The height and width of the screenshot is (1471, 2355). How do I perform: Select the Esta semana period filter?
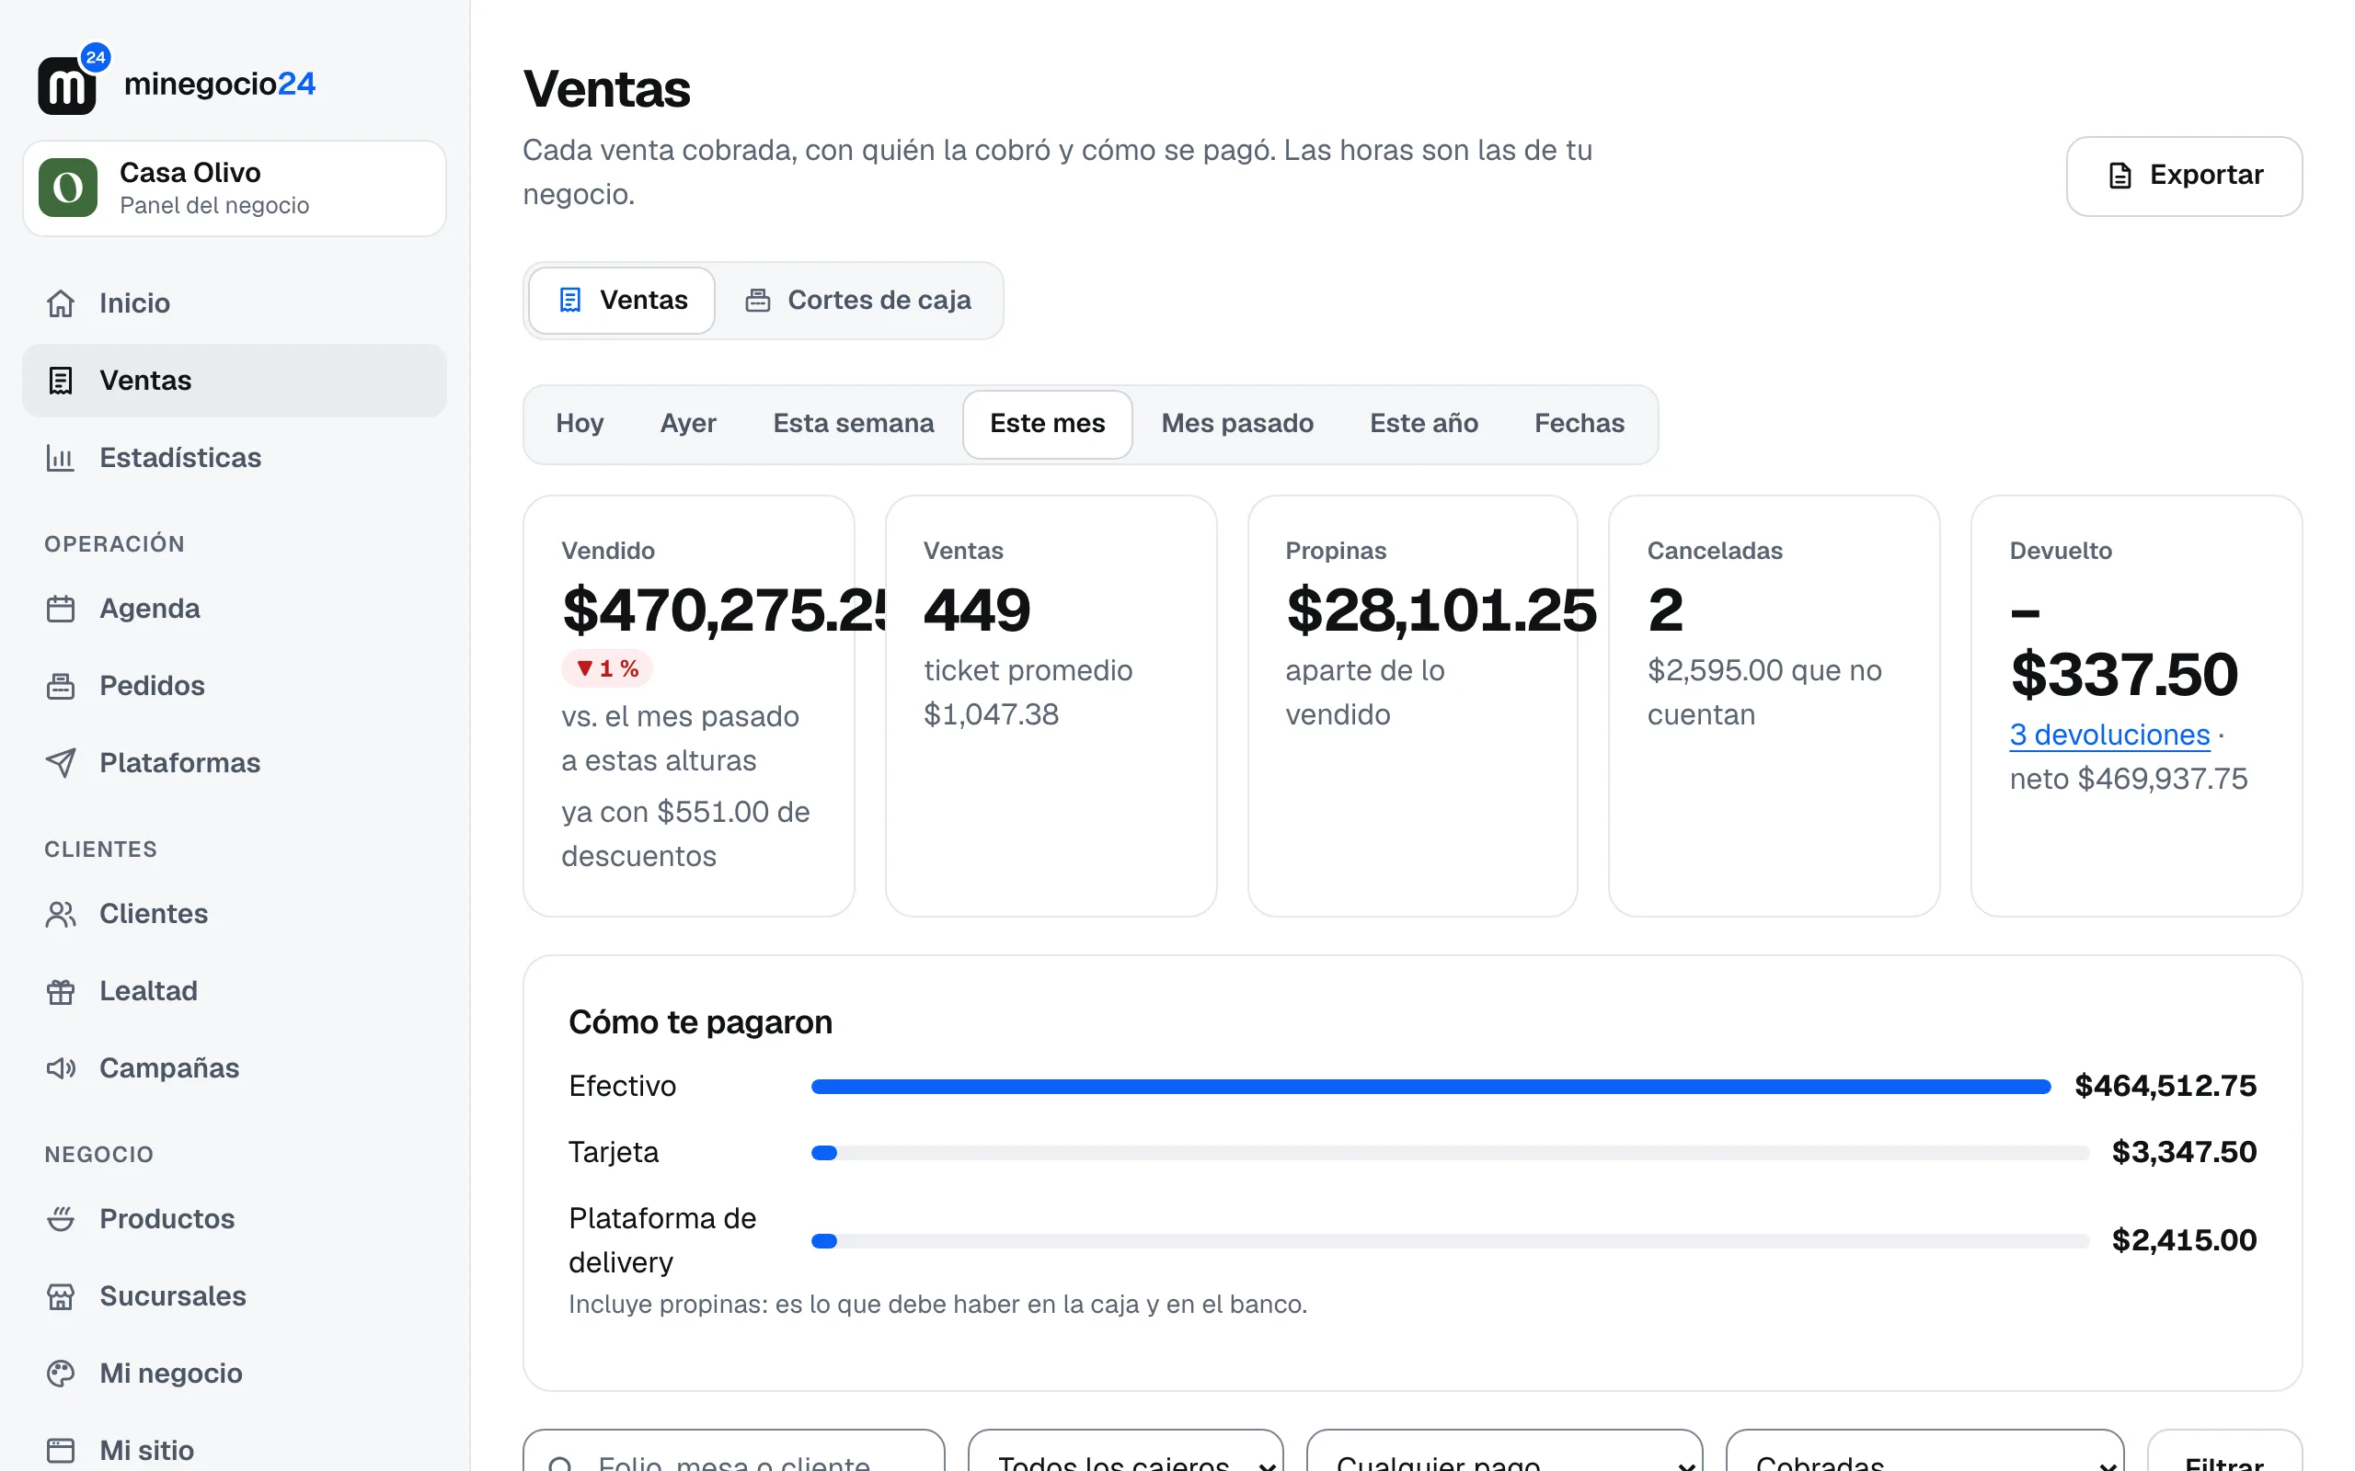coord(854,423)
